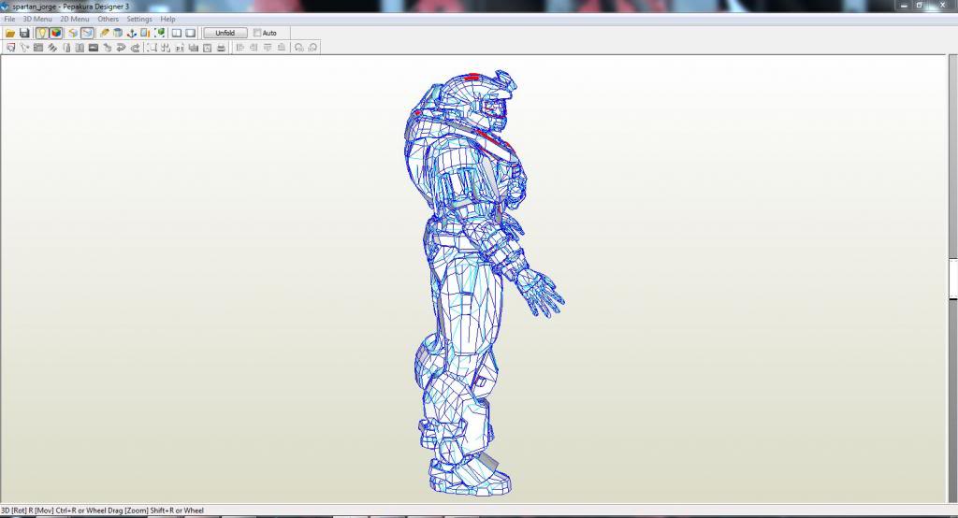The height and width of the screenshot is (518, 958).
Task: Click the rotate counterclockwise icon
Action: click(x=298, y=48)
